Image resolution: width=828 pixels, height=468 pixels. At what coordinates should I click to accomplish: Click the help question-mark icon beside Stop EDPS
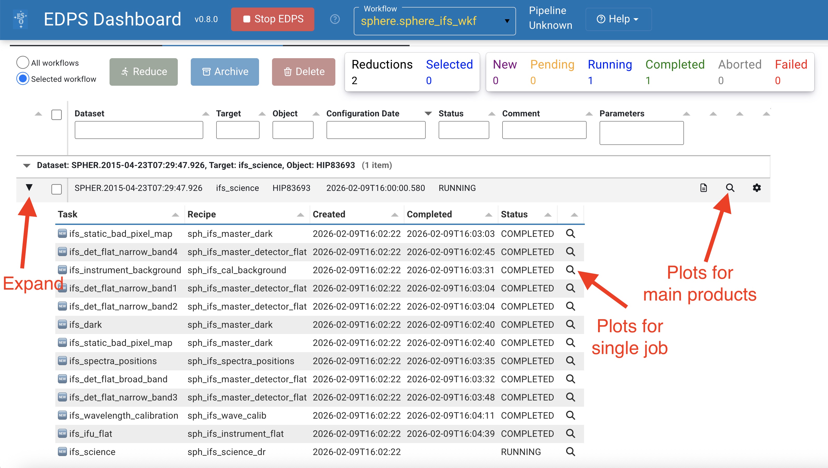point(335,19)
